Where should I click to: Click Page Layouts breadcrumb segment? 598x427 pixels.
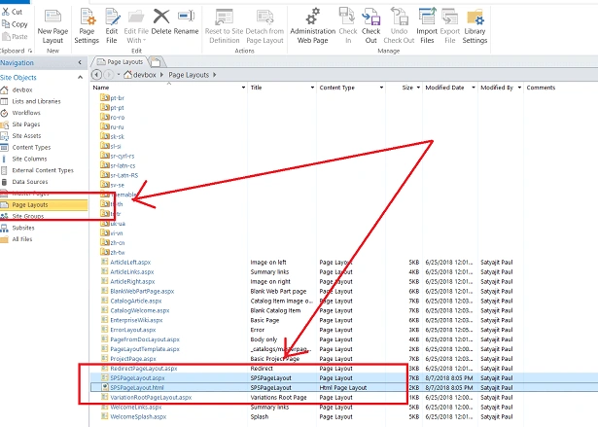coord(189,75)
